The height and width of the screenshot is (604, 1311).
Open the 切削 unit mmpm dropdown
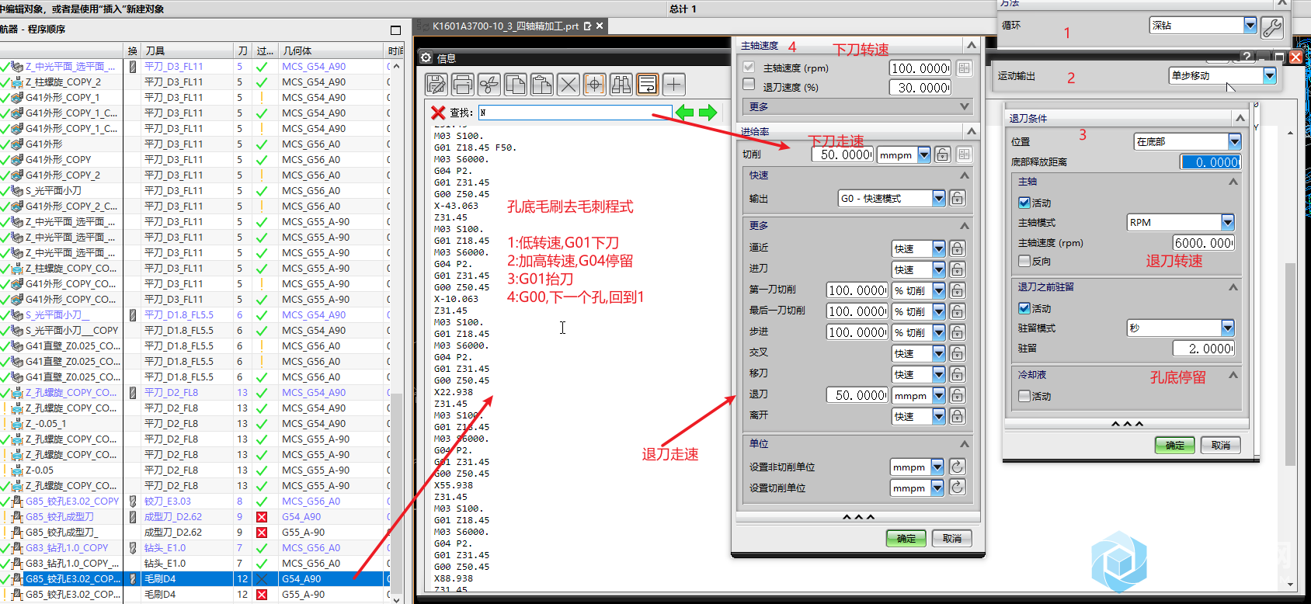click(x=903, y=154)
